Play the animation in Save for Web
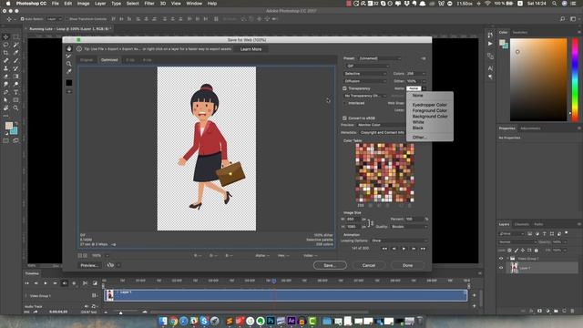 pos(404,249)
